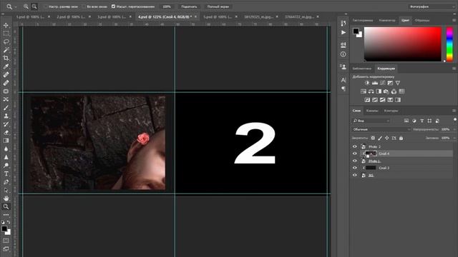Image resolution: width=458 pixels, height=257 pixels.
Task: Open the Color panel options menu
Action: [454, 21]
